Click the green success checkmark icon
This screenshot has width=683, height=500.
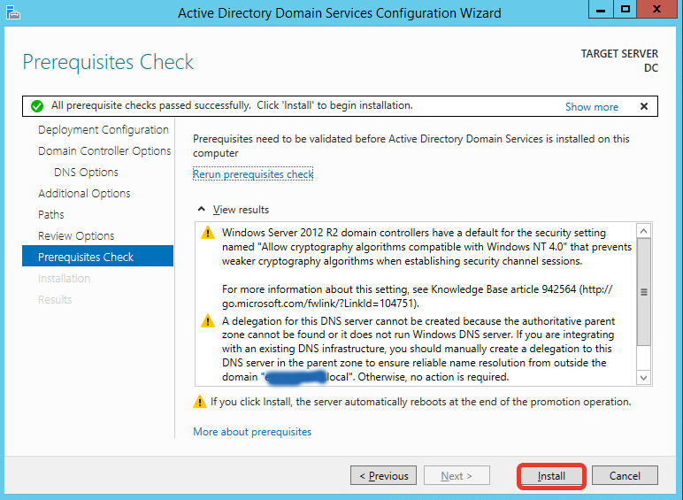[36, 106]
